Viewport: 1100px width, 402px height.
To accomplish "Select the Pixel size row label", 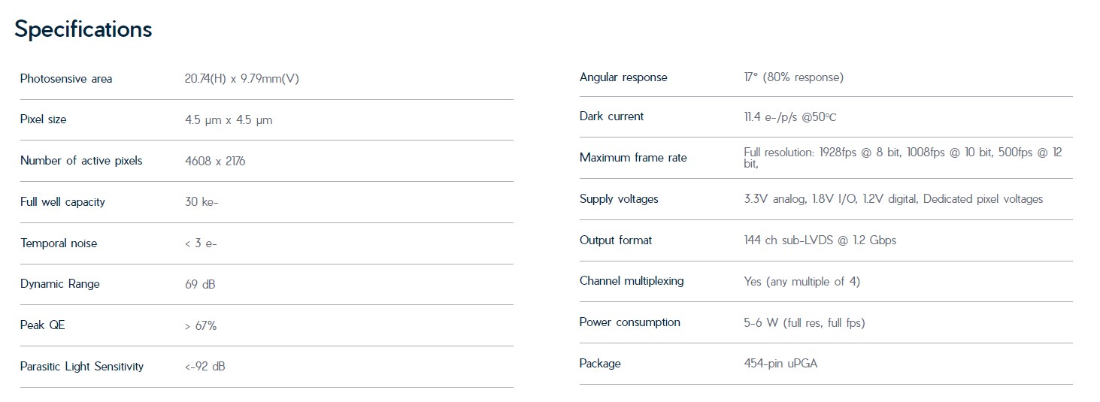I will pos(44,119).
